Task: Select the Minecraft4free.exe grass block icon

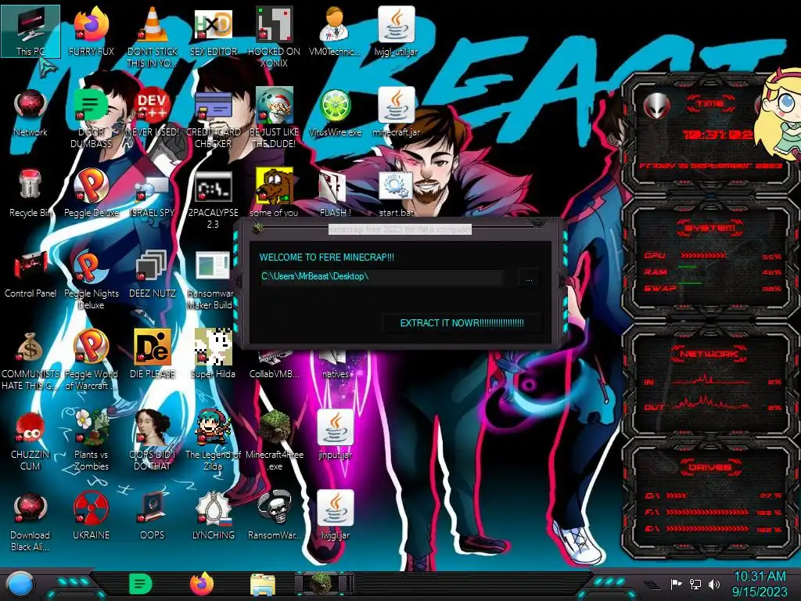Action: tap(275, 441)
